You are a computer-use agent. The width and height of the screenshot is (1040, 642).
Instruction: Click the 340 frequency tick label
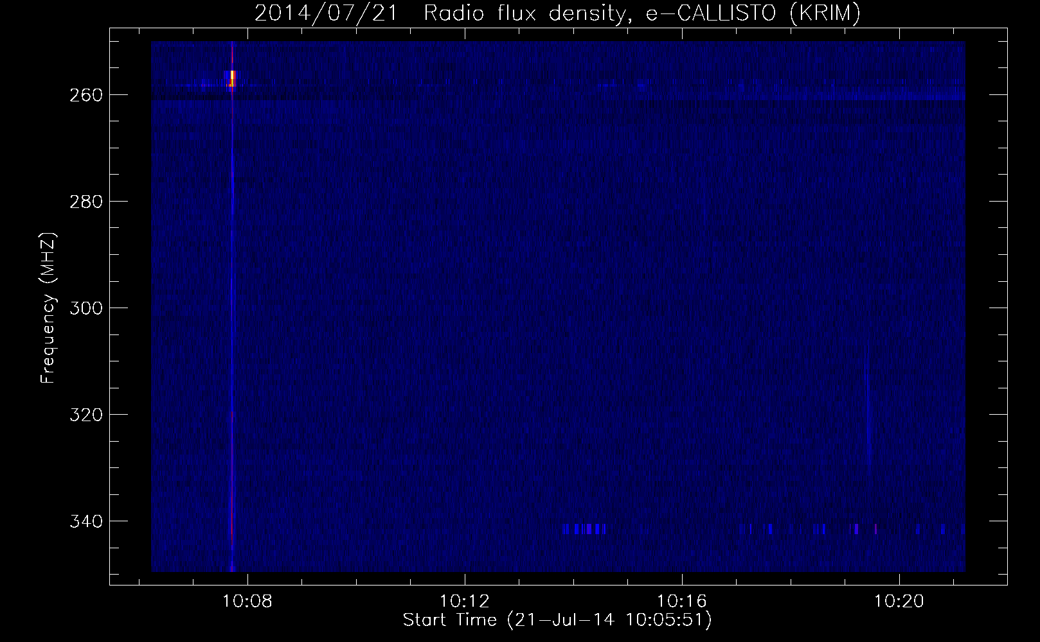point(85,521)
